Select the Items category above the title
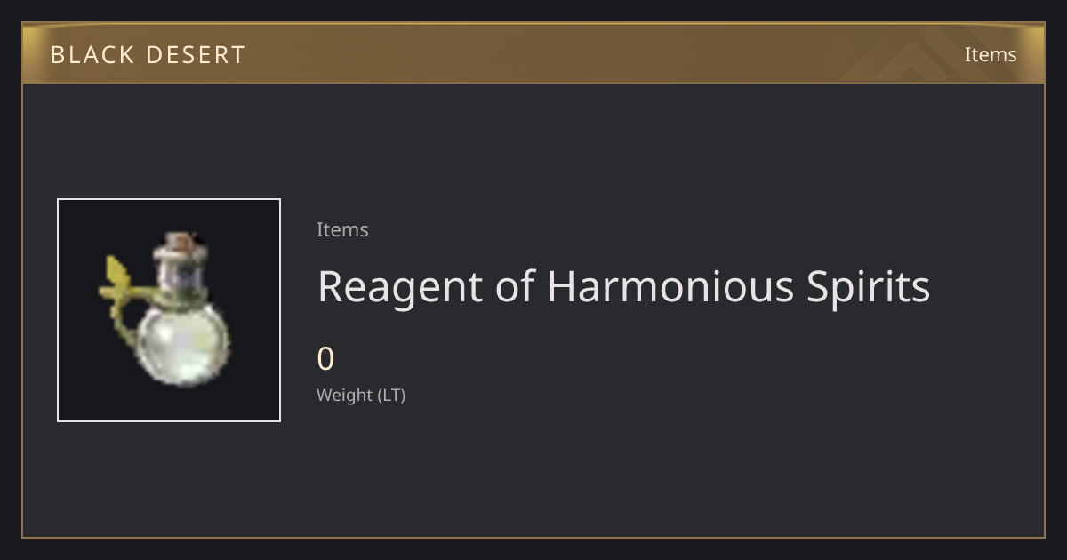The height and width of the screenshot is (560, 1067). click(x=342, y=229)
